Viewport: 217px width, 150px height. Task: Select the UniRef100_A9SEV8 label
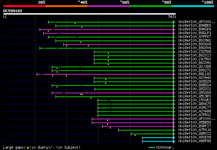pyautogui.click(x=195, y=137)
